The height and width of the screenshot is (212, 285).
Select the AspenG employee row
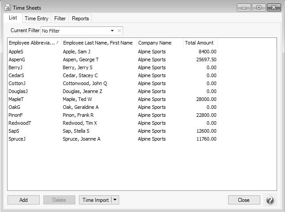(17, 60)
